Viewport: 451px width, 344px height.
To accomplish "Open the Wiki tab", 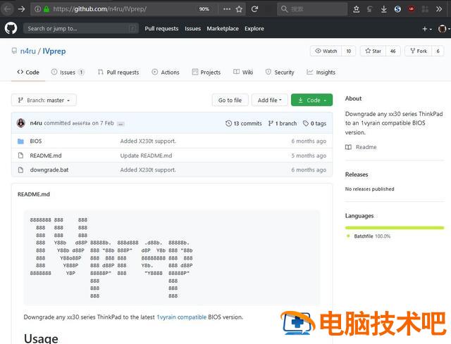I will coord(243,72).
